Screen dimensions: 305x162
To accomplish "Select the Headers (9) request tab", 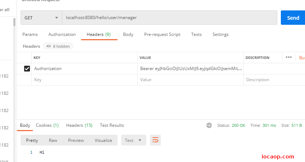I will [99, 34].
